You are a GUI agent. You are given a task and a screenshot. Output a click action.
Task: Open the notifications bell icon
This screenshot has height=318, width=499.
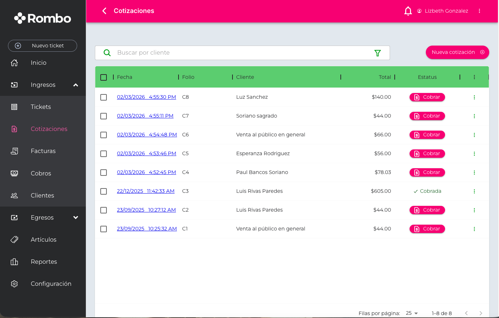408,11
